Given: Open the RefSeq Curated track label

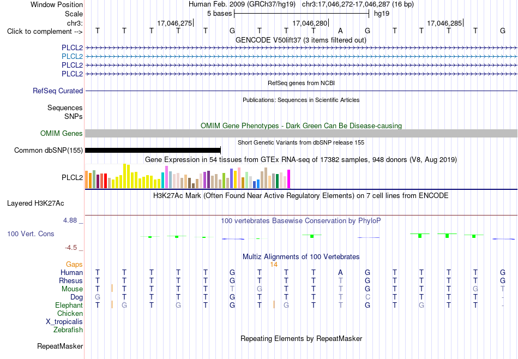Looking at the screenshot, I should [x=57, y=91].
